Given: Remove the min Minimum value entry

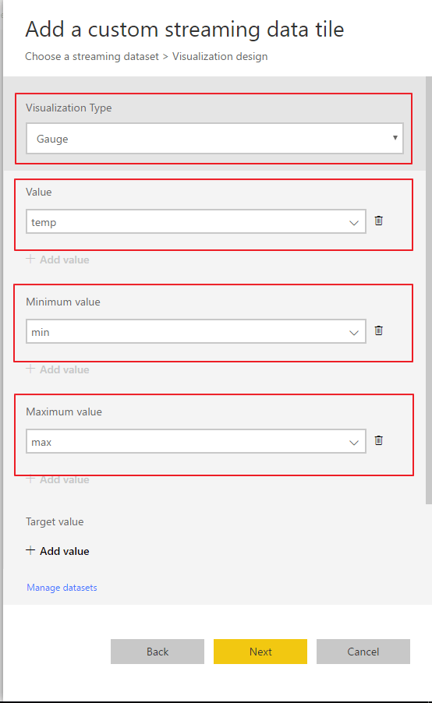Looking at the screenshot, I should 379,330.
